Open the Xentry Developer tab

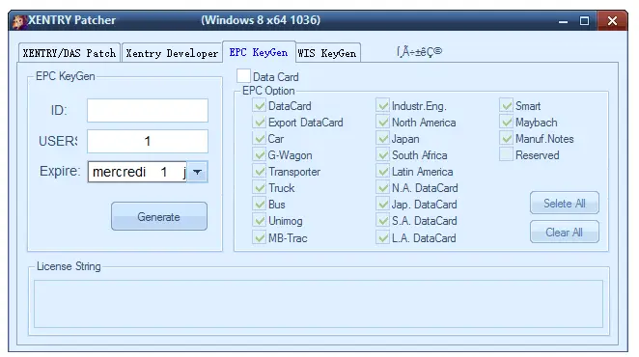172,53
